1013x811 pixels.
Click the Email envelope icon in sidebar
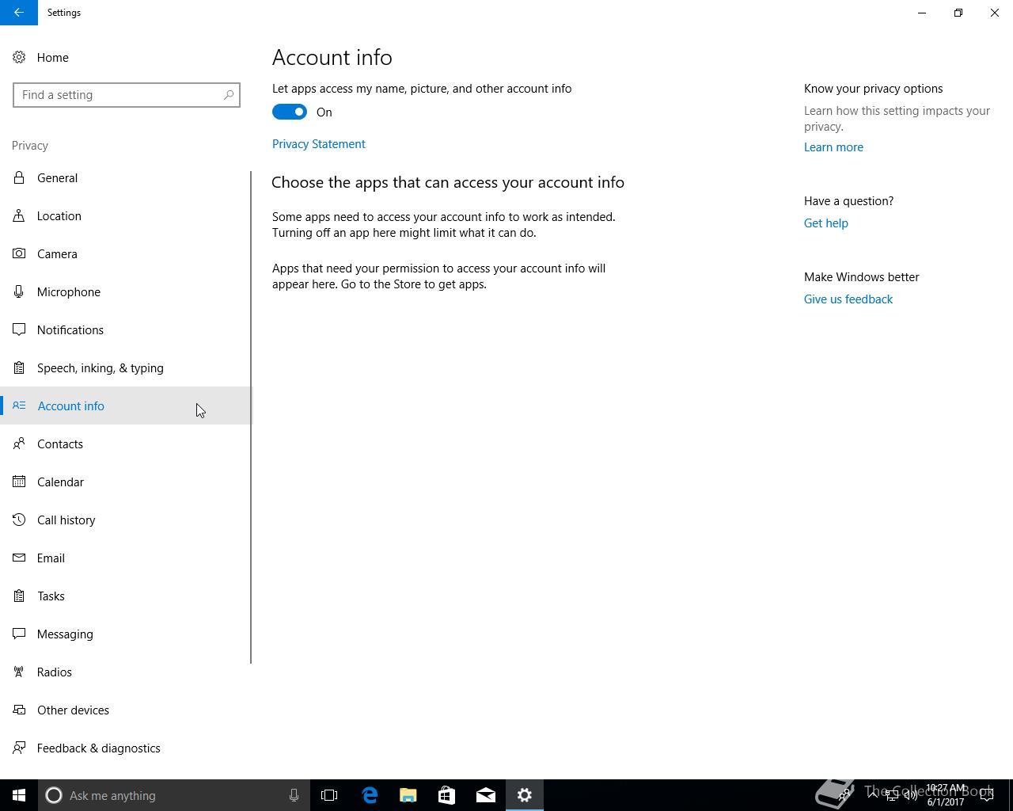(x=19, y=558)
